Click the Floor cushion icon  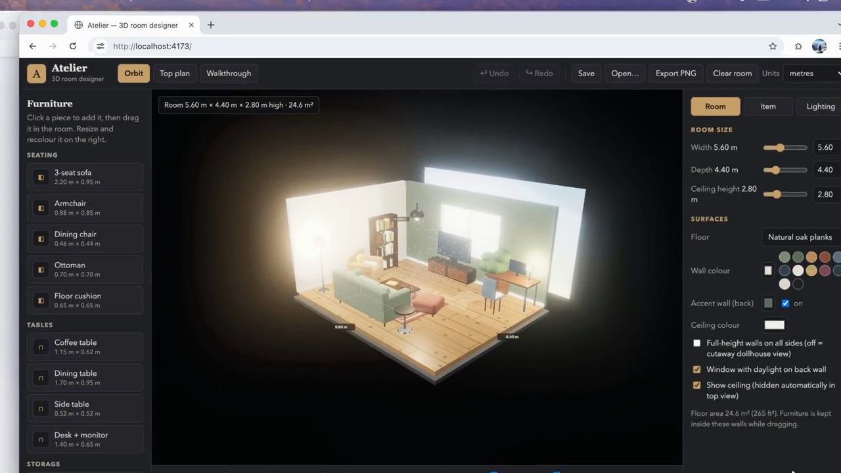pyautogui.click(x=41, y=301)
